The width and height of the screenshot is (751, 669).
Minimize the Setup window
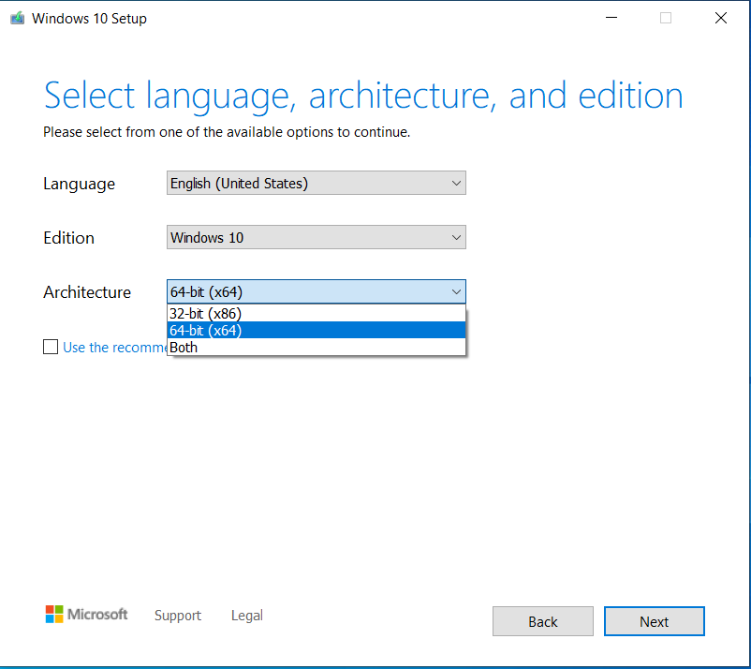(x=611, y=18)
